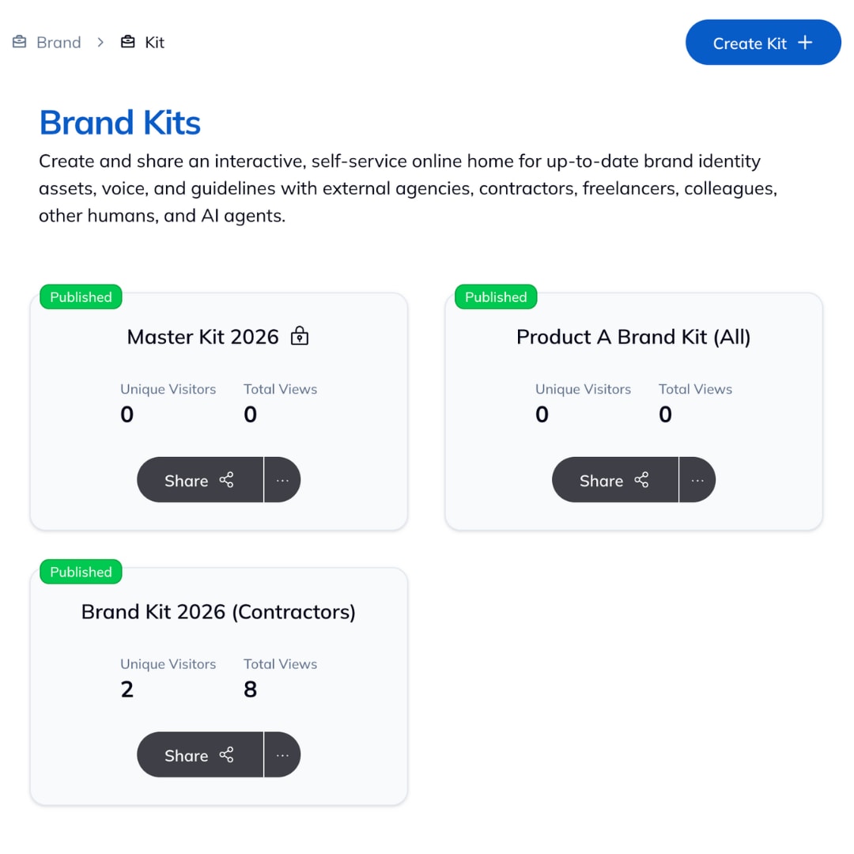This screenshot has height=854, width=854.
Task: Click the share icon on Product A Brand Kit card
Action: pyautogui.click(x=641, y=480)
